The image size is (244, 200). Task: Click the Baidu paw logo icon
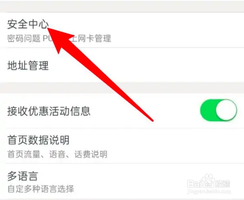209,180
